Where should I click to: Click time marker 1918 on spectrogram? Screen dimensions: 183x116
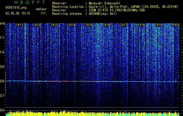141,25
